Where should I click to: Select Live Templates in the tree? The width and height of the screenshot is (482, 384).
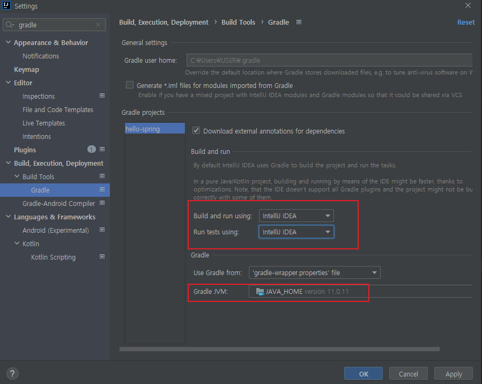click(x=43, y=123)
